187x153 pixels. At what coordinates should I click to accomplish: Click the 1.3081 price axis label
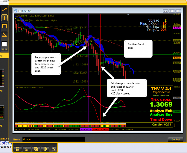click(x=177, y=71)
